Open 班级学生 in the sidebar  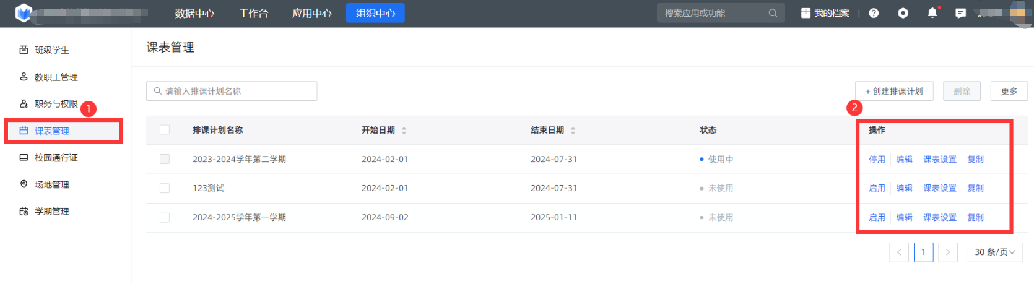click(x=52, y=50)
